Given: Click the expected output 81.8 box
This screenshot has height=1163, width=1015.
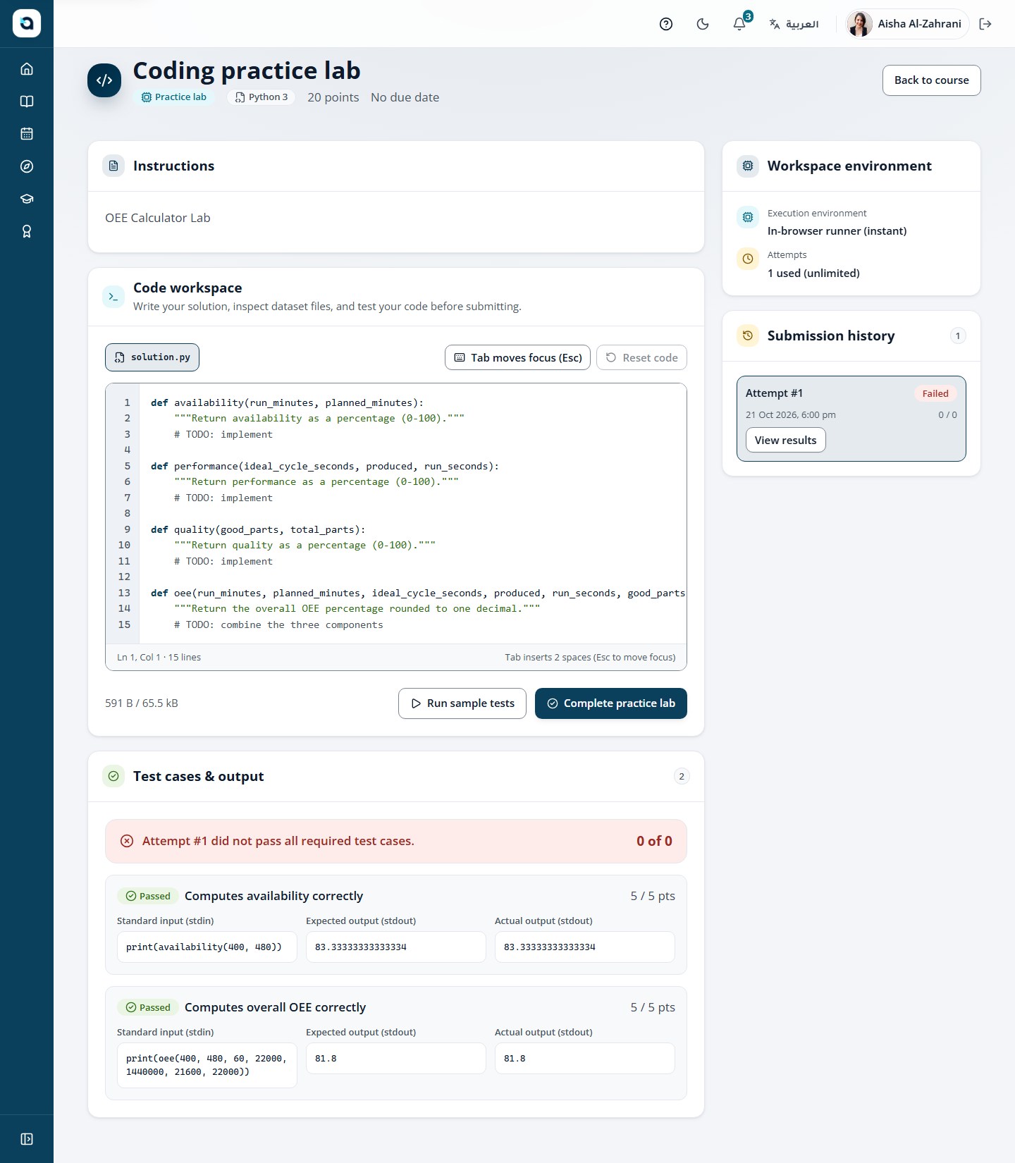Looking at the screenshot, I should (396, 1059).
